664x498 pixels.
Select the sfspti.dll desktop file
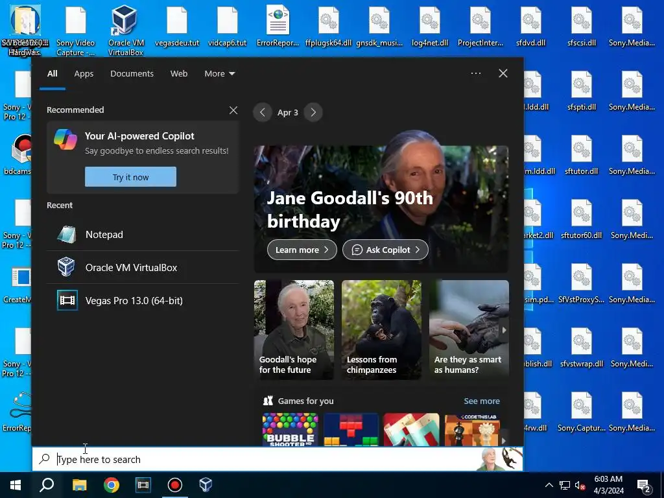pos(582,91)
